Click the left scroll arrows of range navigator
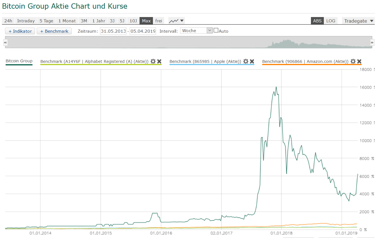This screenshot has height=238, width=379. (5, 42)
